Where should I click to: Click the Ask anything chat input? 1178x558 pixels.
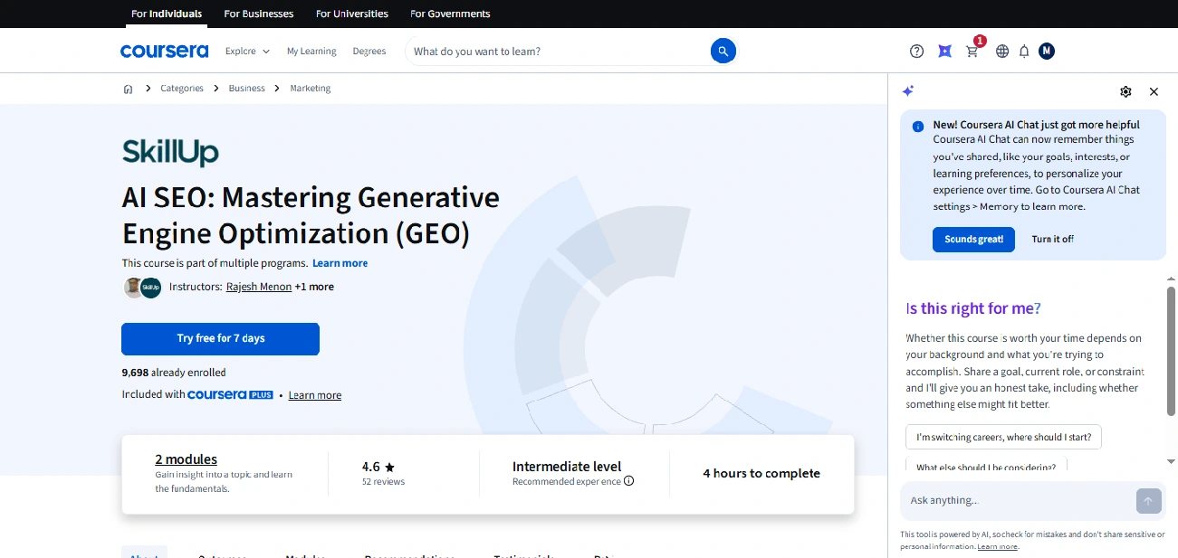(x=1018, y=500)
